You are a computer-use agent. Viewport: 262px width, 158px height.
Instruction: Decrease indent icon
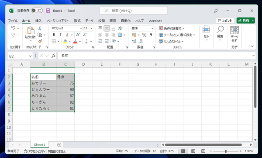[x=100, y=41]
